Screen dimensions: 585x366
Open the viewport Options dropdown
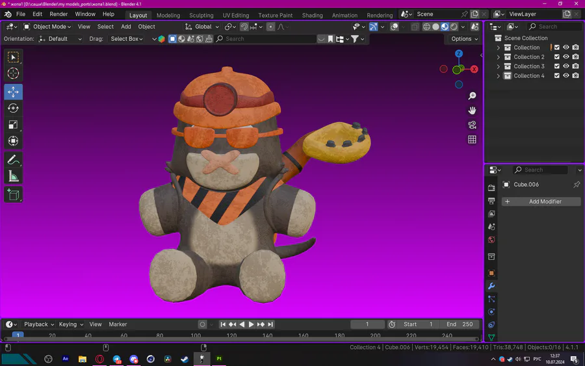[x=464, y=39]
